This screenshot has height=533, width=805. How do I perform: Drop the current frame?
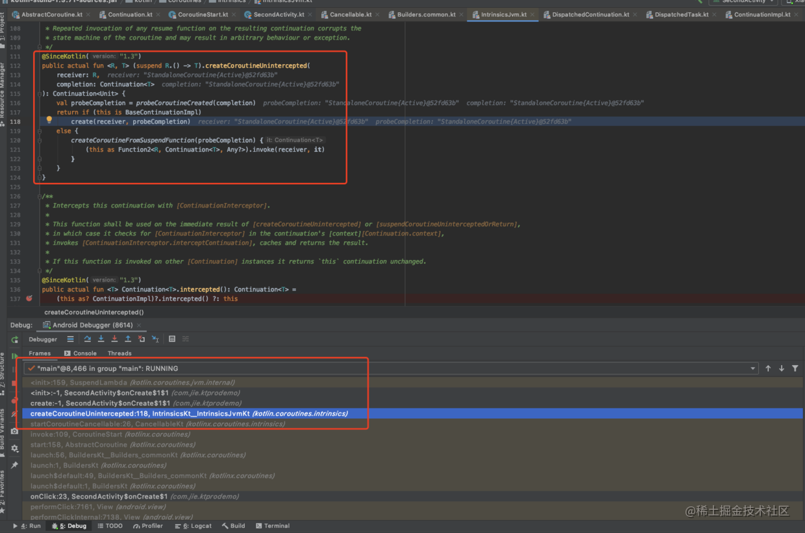pos(142,339)
